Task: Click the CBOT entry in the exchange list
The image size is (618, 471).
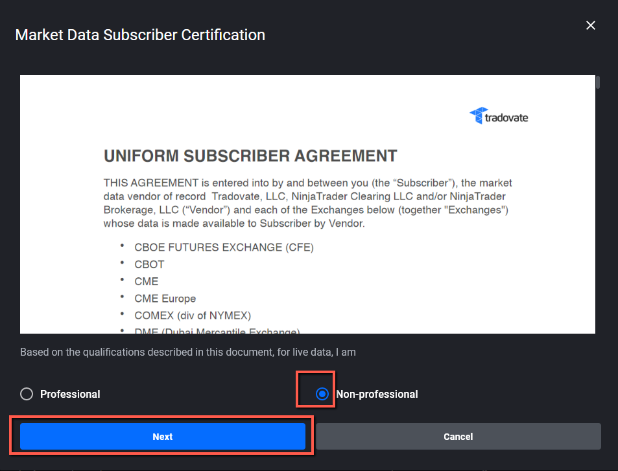Action: pos(149,264)
